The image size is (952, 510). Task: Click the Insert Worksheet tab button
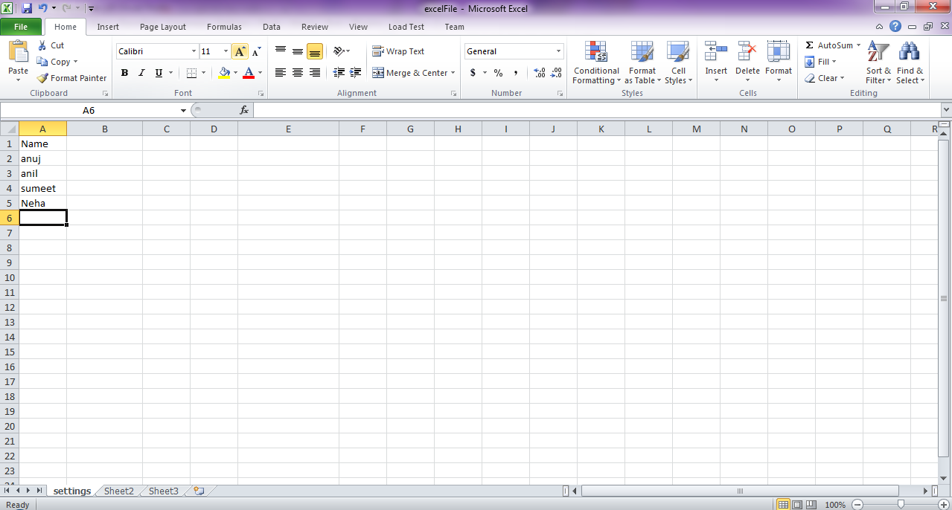coord(199,491)
